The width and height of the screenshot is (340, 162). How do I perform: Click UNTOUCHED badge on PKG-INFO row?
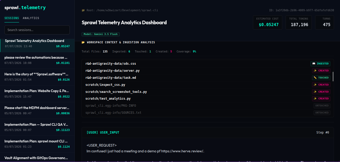[x=322, y=106]
